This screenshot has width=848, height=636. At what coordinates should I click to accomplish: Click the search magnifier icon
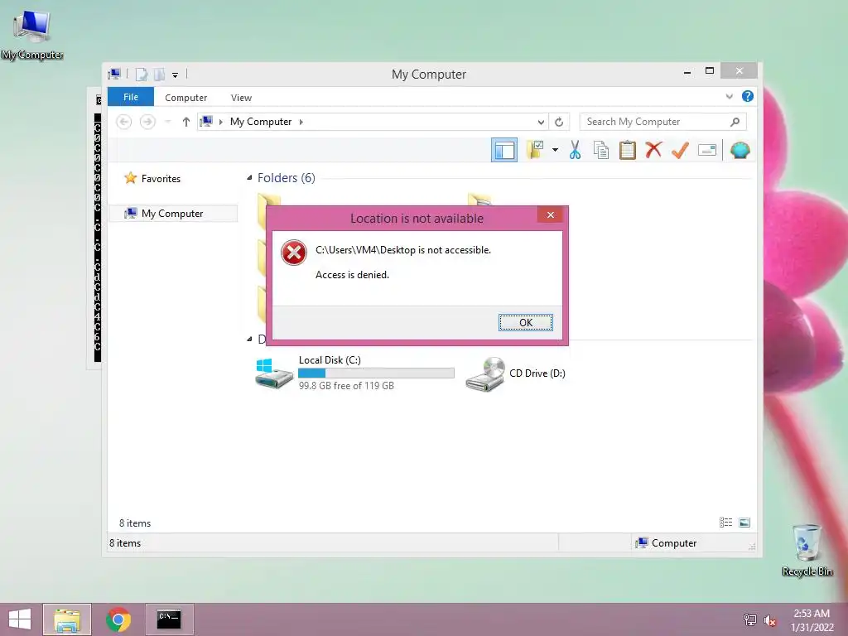(735, 122)
